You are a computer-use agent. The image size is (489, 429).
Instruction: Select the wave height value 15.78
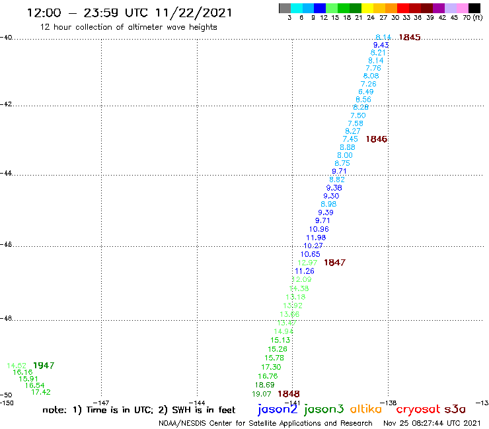pos(274,358)
